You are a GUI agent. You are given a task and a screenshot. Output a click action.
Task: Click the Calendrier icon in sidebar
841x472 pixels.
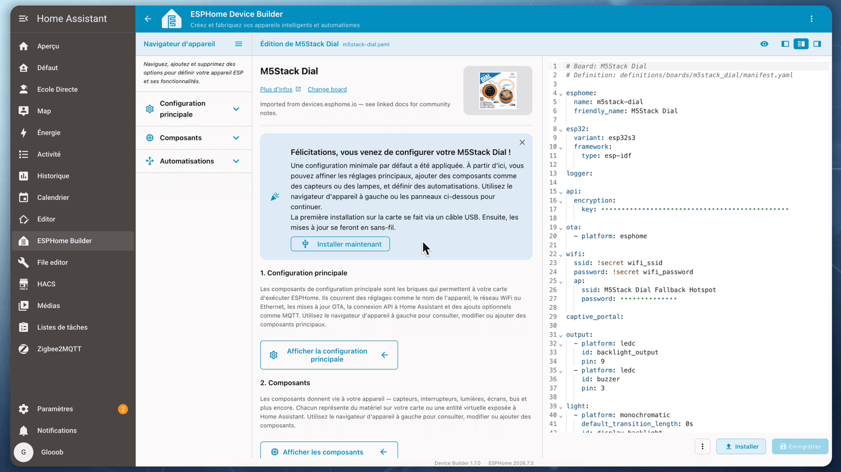[x=24, y=197]
